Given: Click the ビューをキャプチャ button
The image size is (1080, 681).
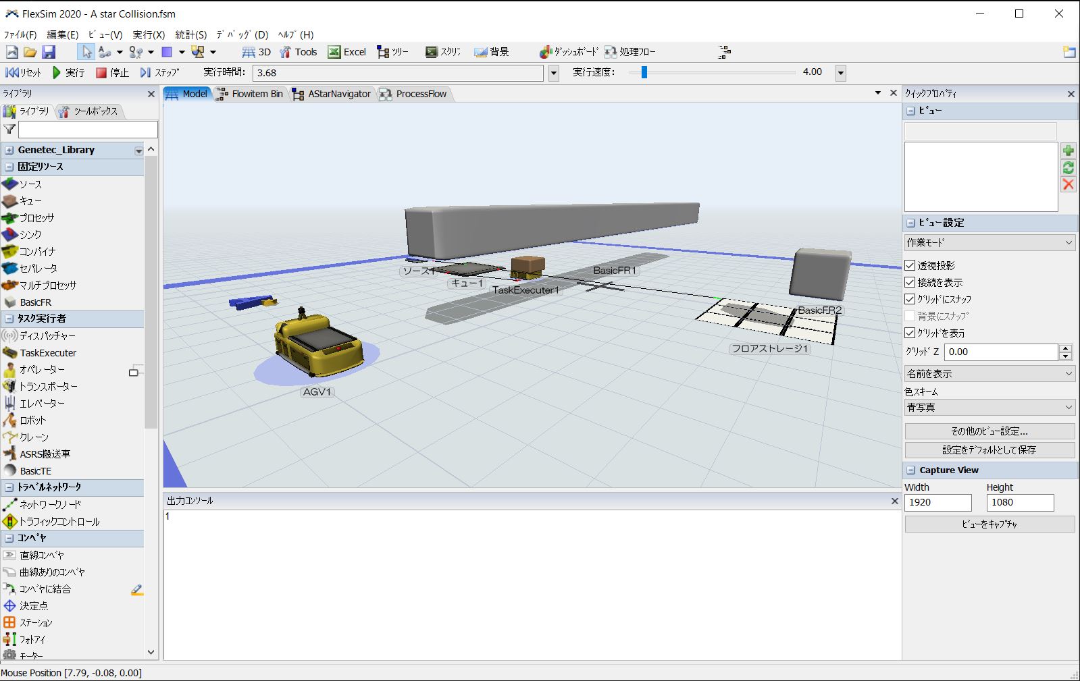Looking at the screenshot, I should [989, 524].
